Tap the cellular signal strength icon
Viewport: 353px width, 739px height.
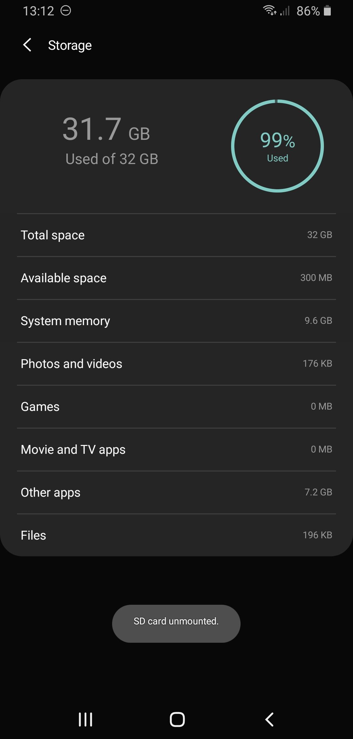click(x=285, y=11)
